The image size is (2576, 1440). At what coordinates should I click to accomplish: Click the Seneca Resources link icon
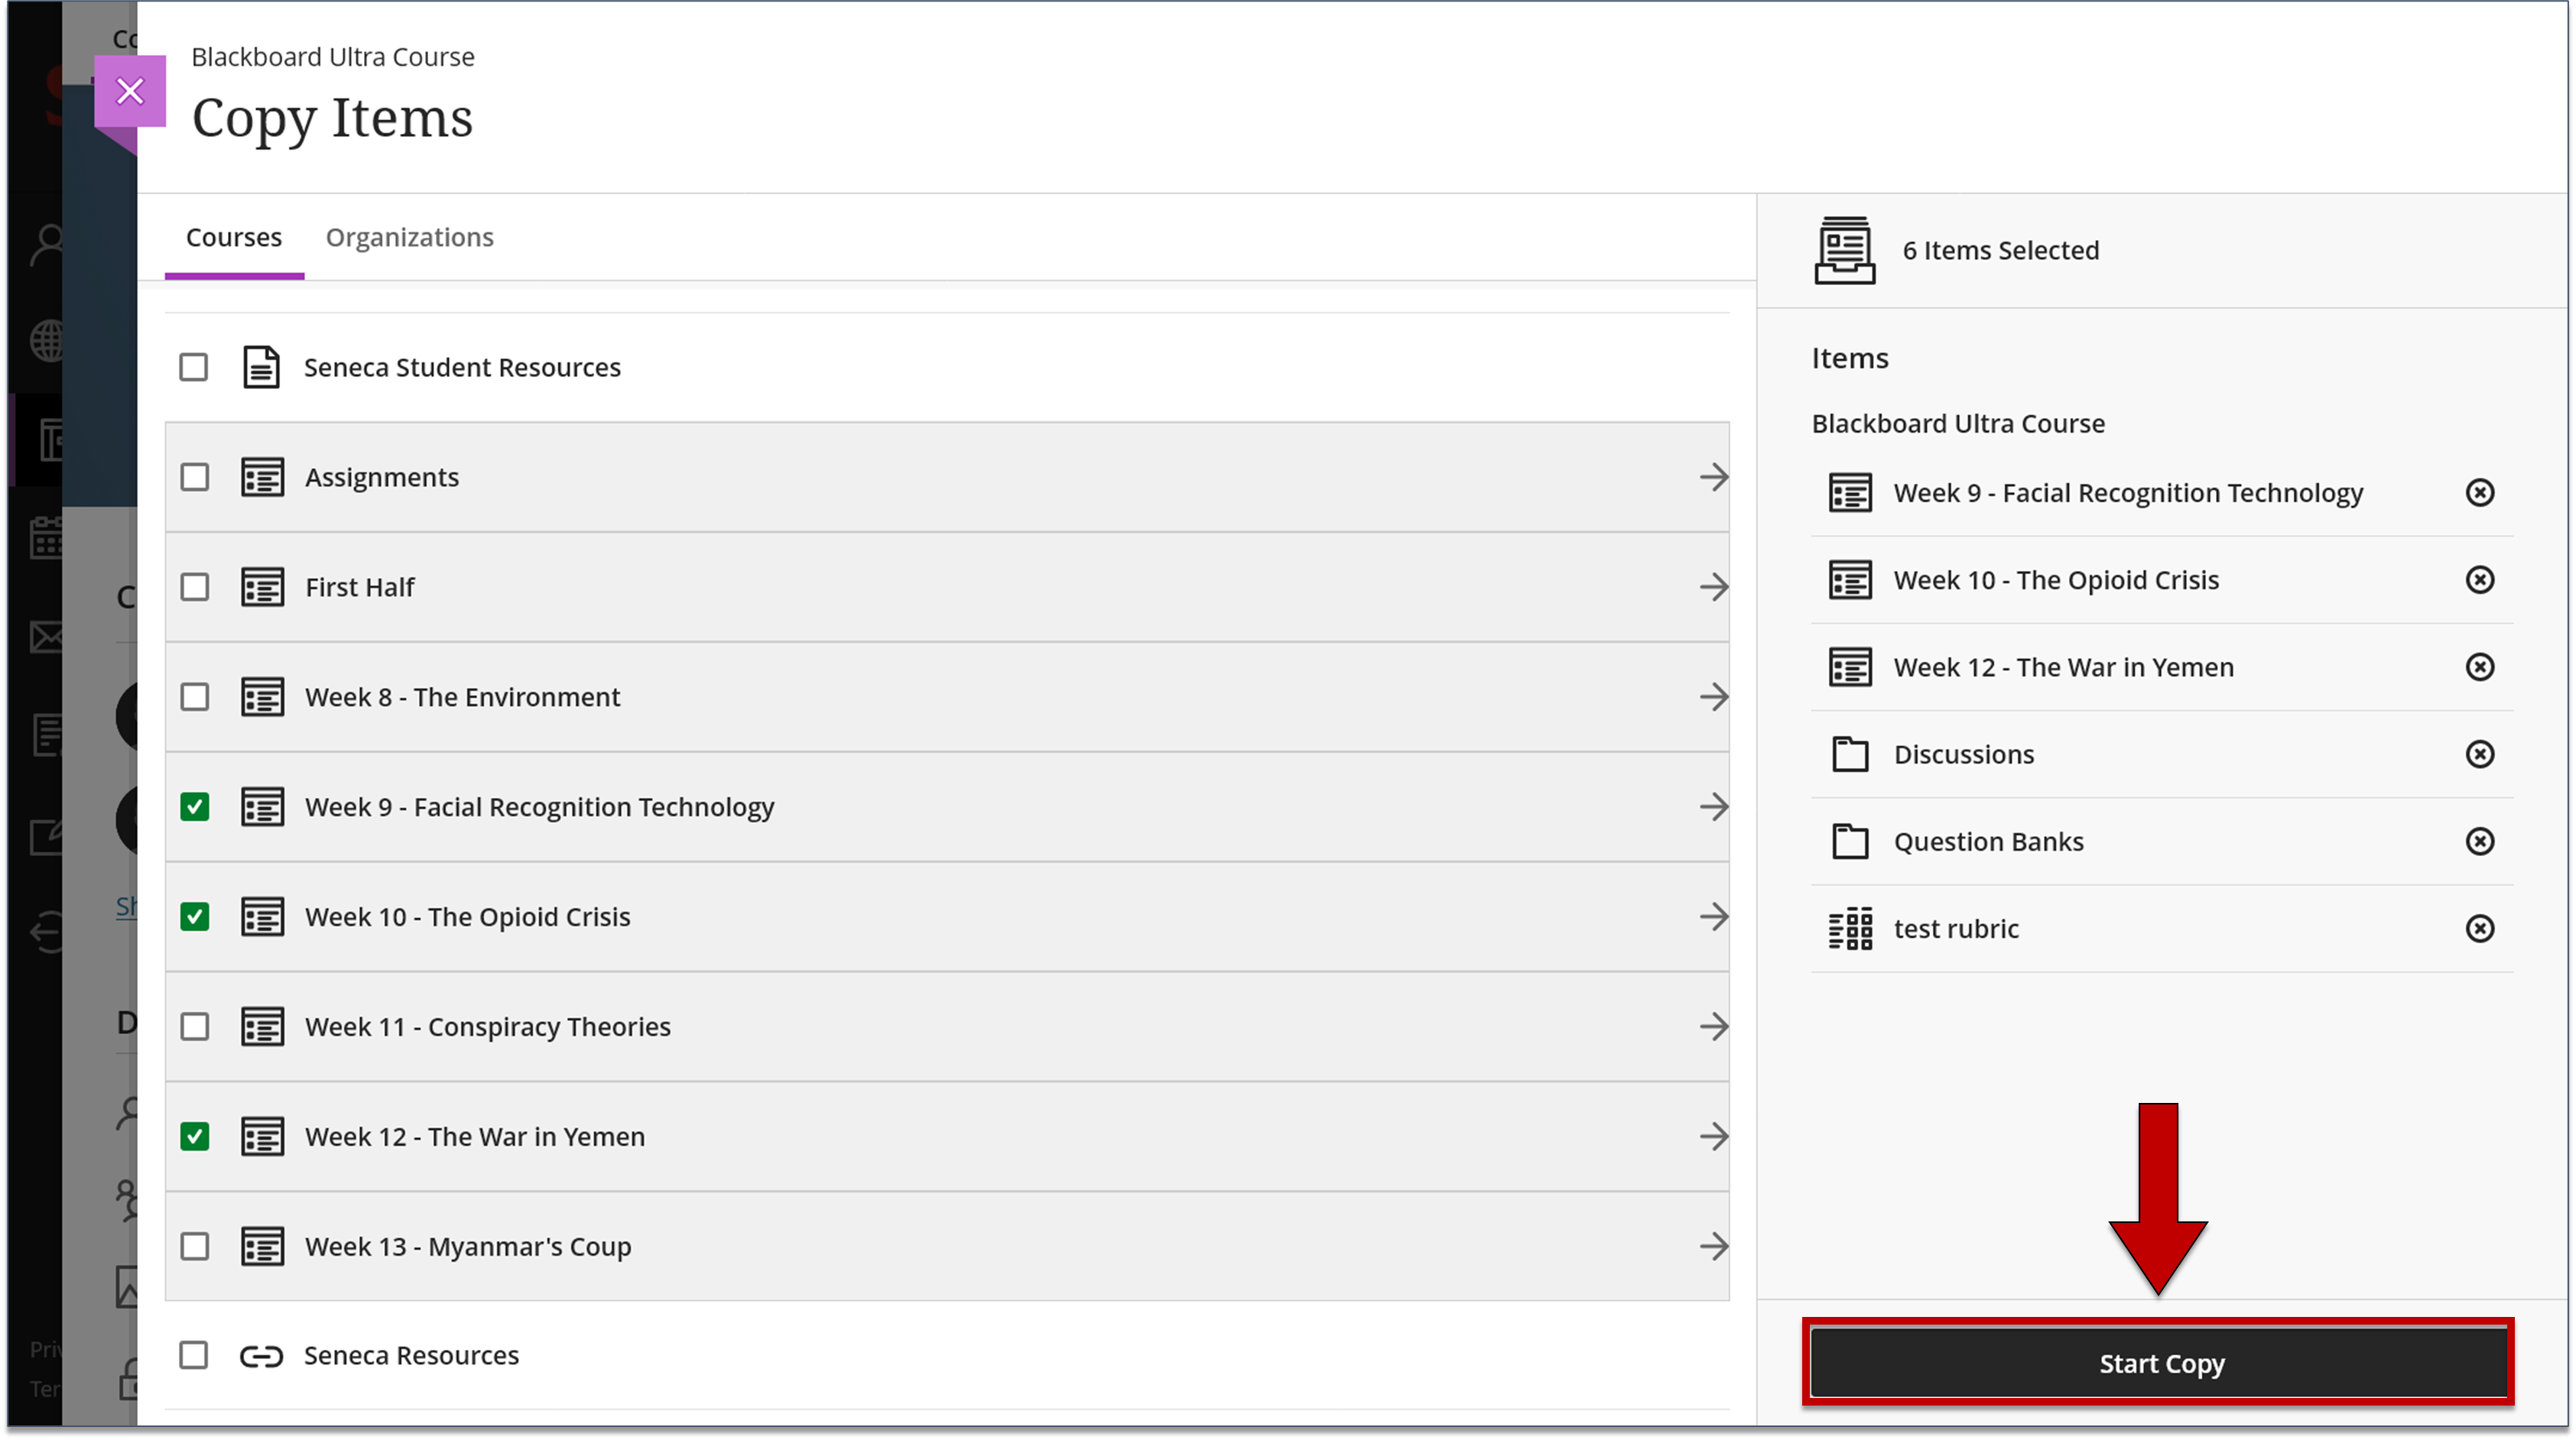point(261,1356)
